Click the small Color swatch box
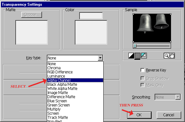Image resolution: width=185 pixels, height=122 pixels. click(91, 16)
